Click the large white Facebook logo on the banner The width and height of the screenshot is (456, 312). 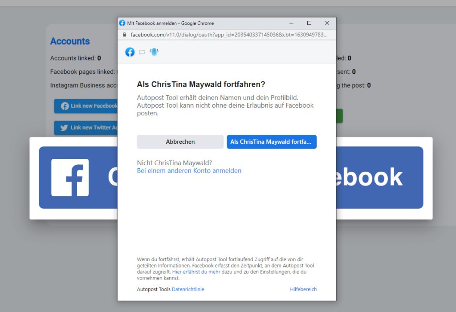pyautogui.click(x=70, y=177)
